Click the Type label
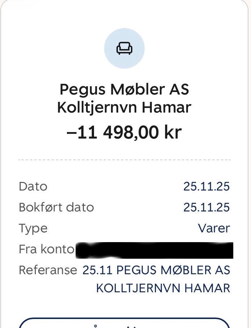 pos(33,229)
